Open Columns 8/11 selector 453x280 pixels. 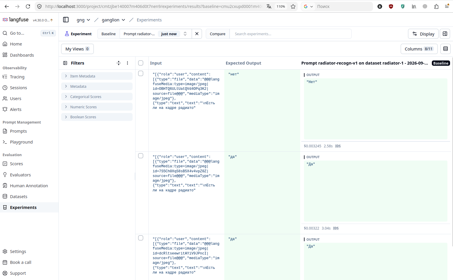pos(419,49)
